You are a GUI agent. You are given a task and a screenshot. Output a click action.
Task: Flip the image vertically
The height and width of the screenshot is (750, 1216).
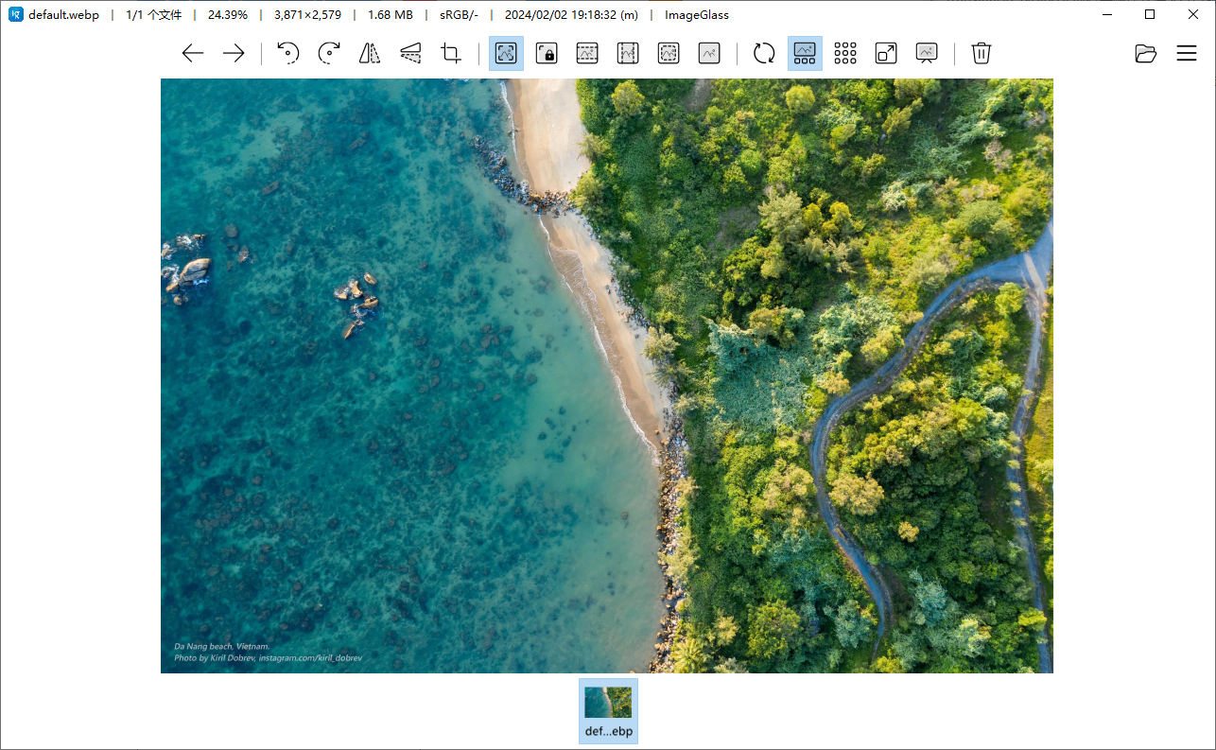410,54
